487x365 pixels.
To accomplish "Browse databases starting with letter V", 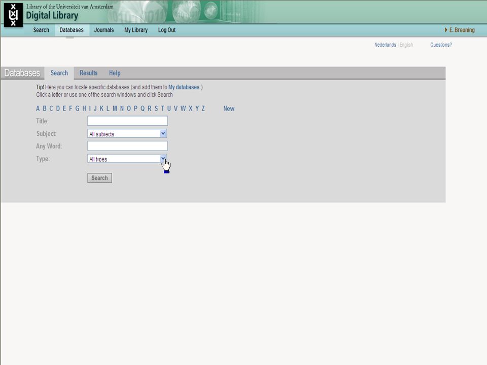I will [176, 108].
